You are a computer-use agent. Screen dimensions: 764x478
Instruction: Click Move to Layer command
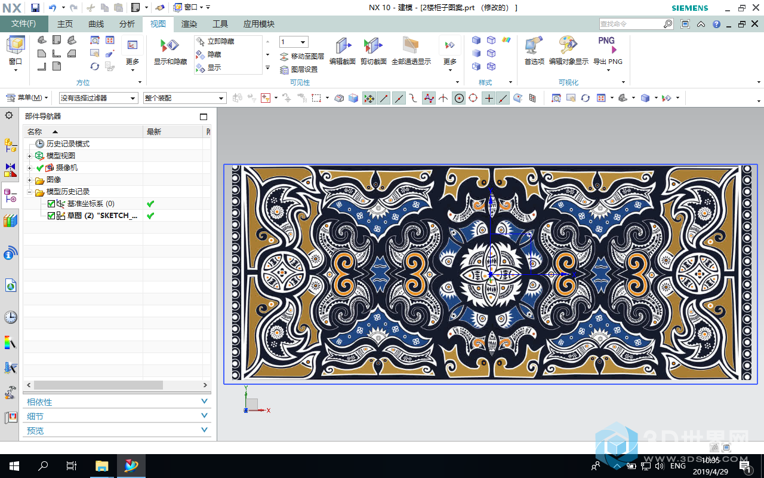point(302,56)
